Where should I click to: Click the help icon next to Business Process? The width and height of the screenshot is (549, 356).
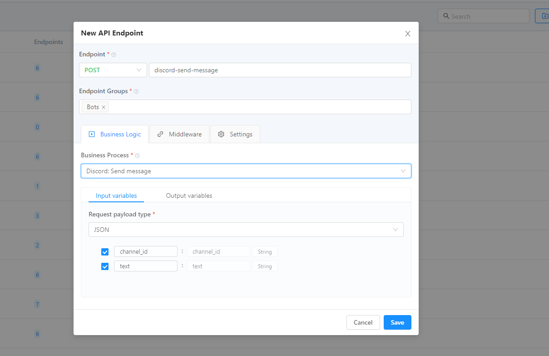pos(137,155)
